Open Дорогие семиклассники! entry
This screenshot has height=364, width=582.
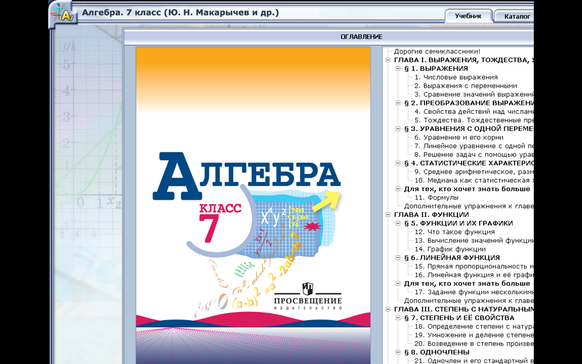(x=437, y=51)
